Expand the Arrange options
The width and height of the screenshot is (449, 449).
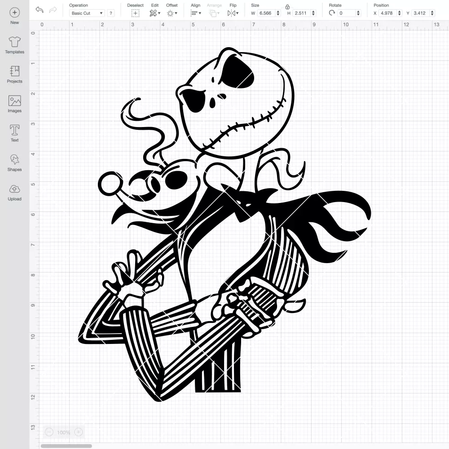tap(214, 13)
